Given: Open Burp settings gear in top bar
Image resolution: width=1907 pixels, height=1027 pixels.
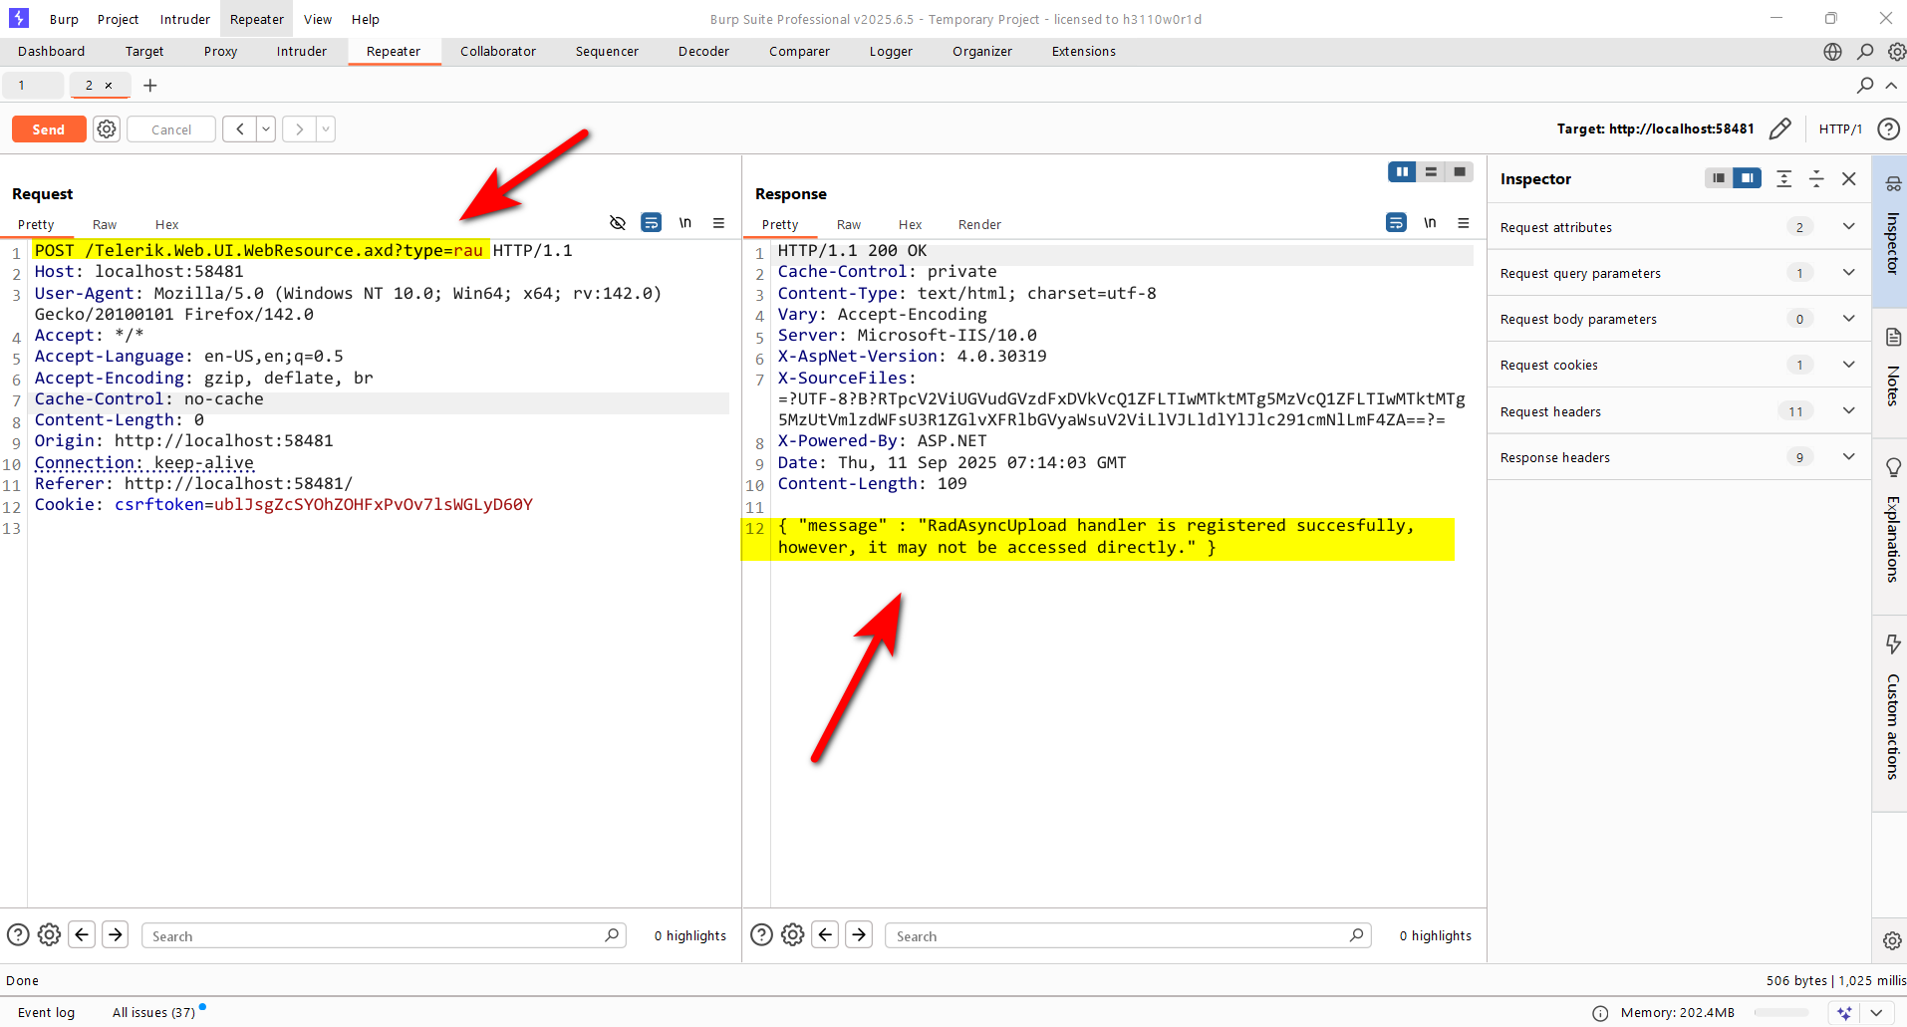Looking at the screenshot, I should tap(1896, 52).
